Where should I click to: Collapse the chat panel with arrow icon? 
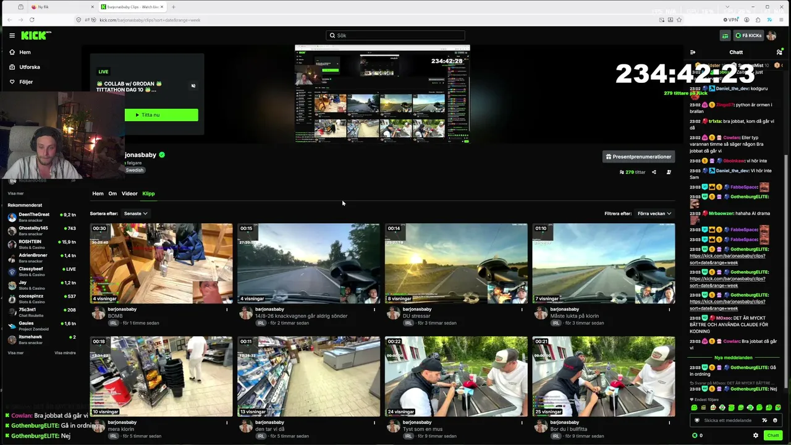(693, 52)
